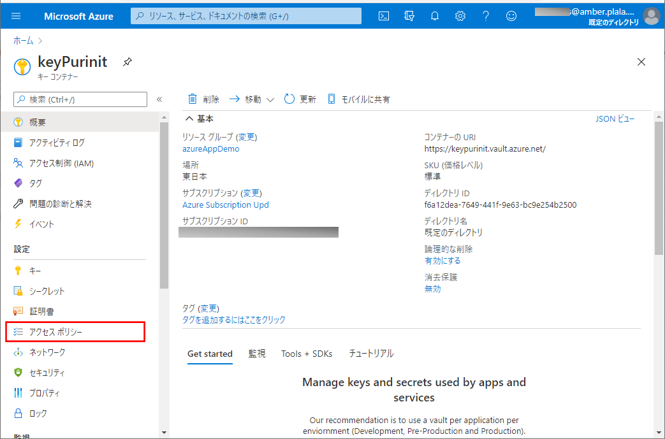Click the イベント lightning icon
This screenshot has width=665, height=439.
18,224
